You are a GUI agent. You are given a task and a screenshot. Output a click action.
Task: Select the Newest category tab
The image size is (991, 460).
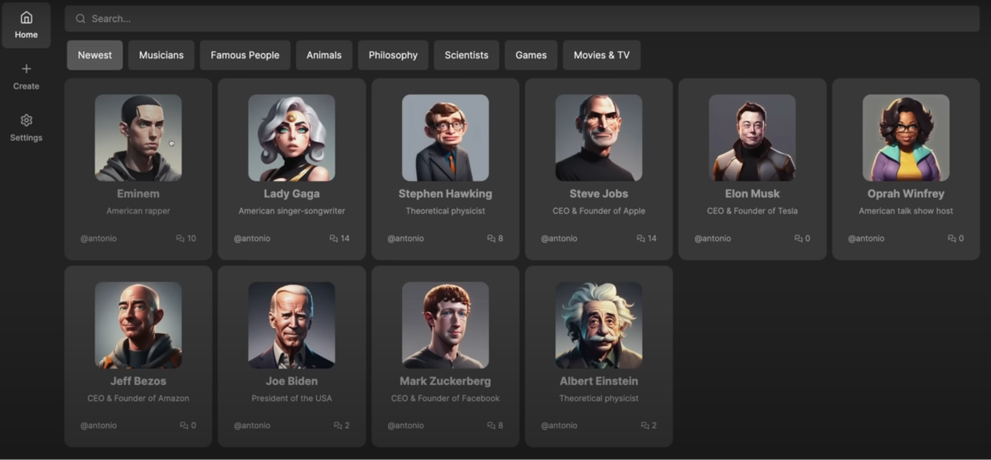pos(95,55)
